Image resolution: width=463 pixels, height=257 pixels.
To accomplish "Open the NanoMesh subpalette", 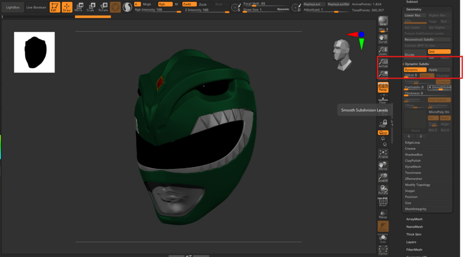I will point(414,227).
